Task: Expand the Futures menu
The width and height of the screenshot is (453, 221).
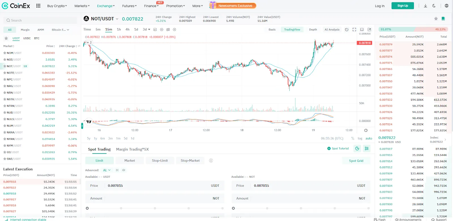Action: click(x=129, y=6)
